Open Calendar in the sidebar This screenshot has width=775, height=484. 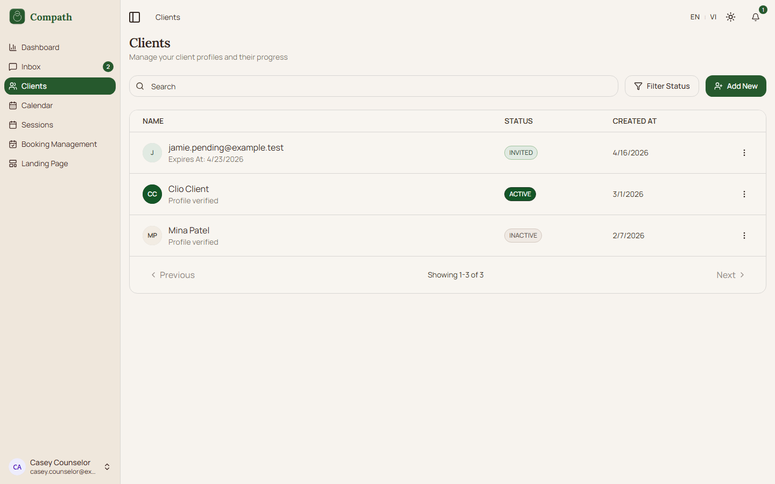pos(60,105)
